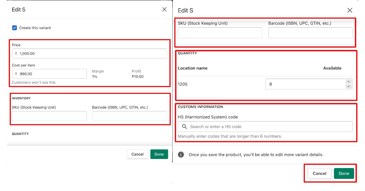Select the location name 1205 text

pyautogui.click(x=182, y=84)
